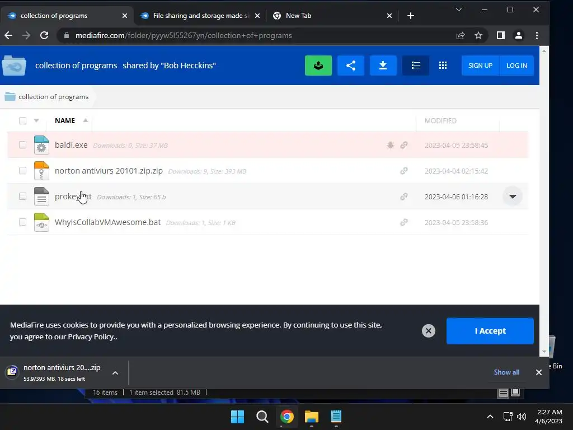Image resolution: width=573 pixels, height=430 pixels.
Task: Click LOG IN button
Action: (516, 66)
